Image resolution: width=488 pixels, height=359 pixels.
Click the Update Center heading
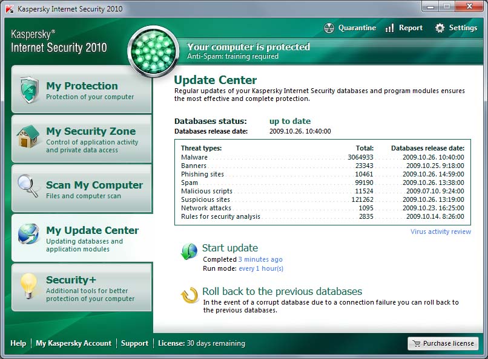[216, 80]
